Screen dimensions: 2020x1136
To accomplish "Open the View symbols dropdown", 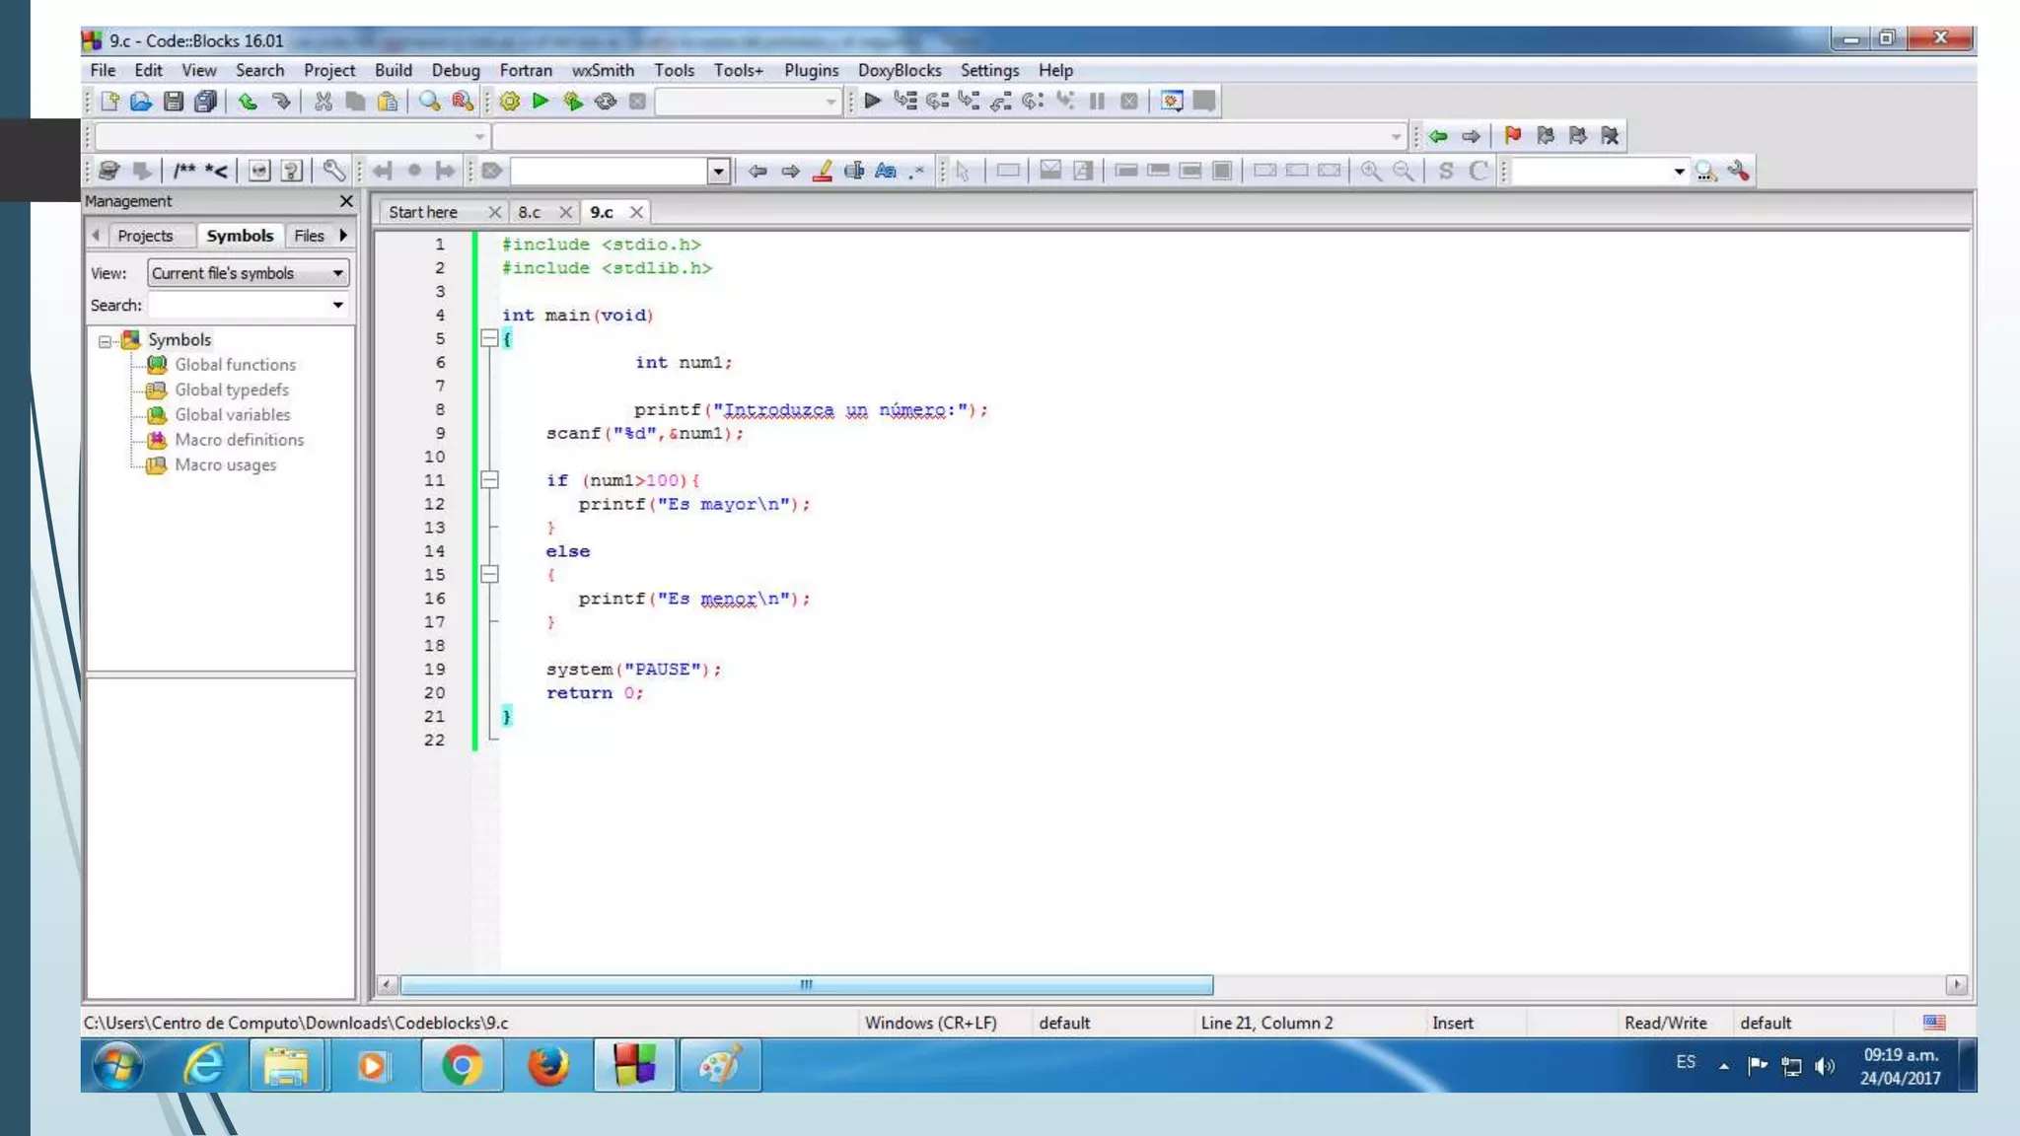I will coord(337,273).
